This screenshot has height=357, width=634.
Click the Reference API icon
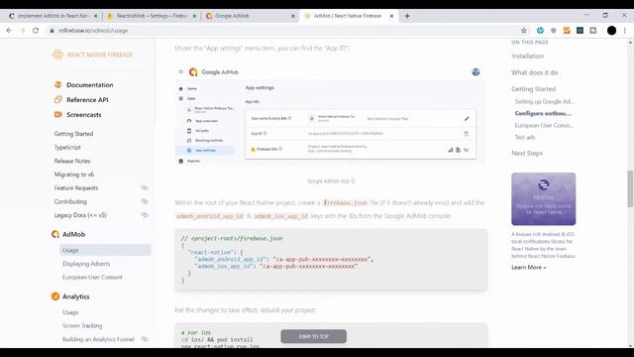click(x=57, y=99)
